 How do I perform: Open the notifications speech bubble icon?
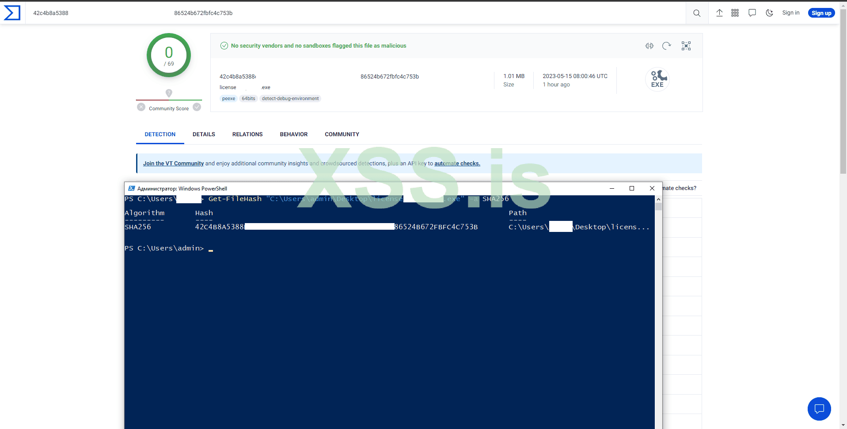pos(752,13)
